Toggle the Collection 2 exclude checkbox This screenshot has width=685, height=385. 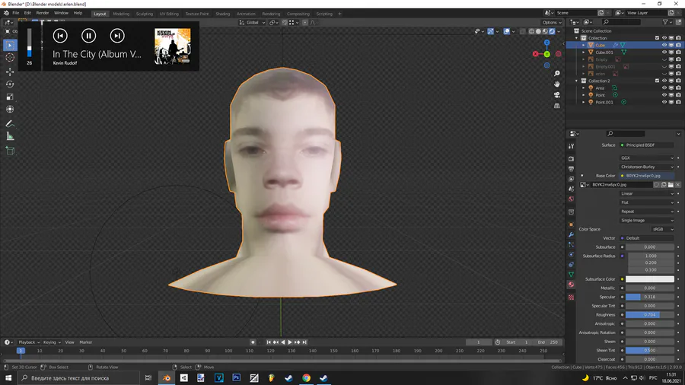pos(657,81)
